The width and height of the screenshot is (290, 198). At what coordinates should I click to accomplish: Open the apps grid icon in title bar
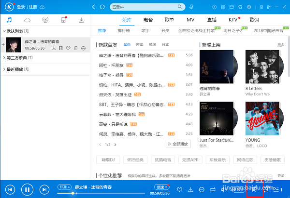[x=223, y=7]
